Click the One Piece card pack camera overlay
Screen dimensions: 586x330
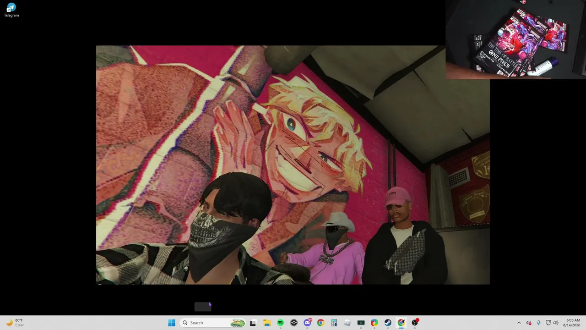click(x=515, y=39)
